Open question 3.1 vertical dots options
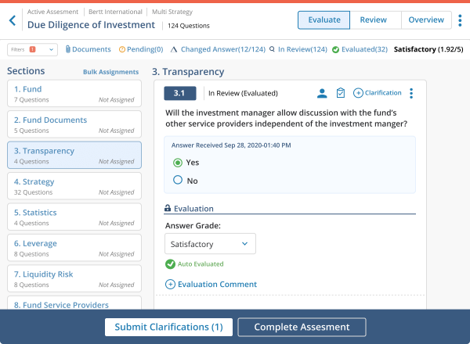Viewport: 470px width, 344px height. [411, 93]
